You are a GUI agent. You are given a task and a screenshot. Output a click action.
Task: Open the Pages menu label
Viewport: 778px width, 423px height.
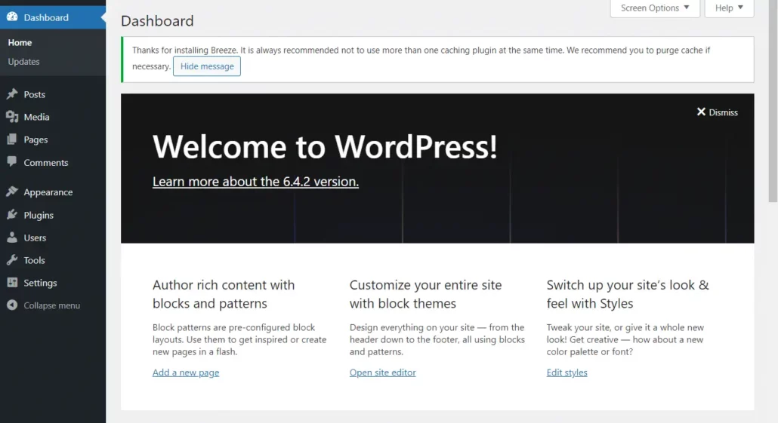[x=36, y=139]
